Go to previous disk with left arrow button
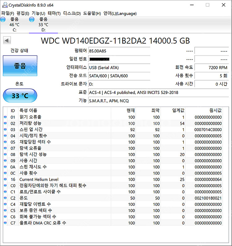Screen dimensions: 232x246 click(x=7, y=40)
